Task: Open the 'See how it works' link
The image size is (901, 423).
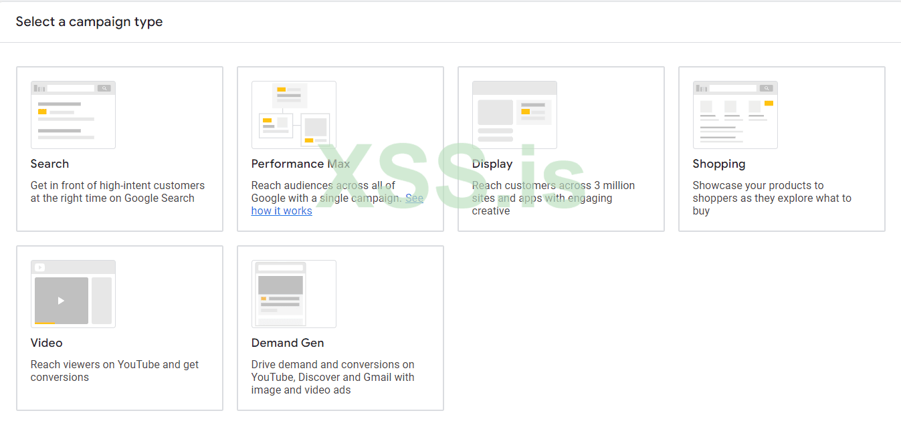Action: pos(282,210)
